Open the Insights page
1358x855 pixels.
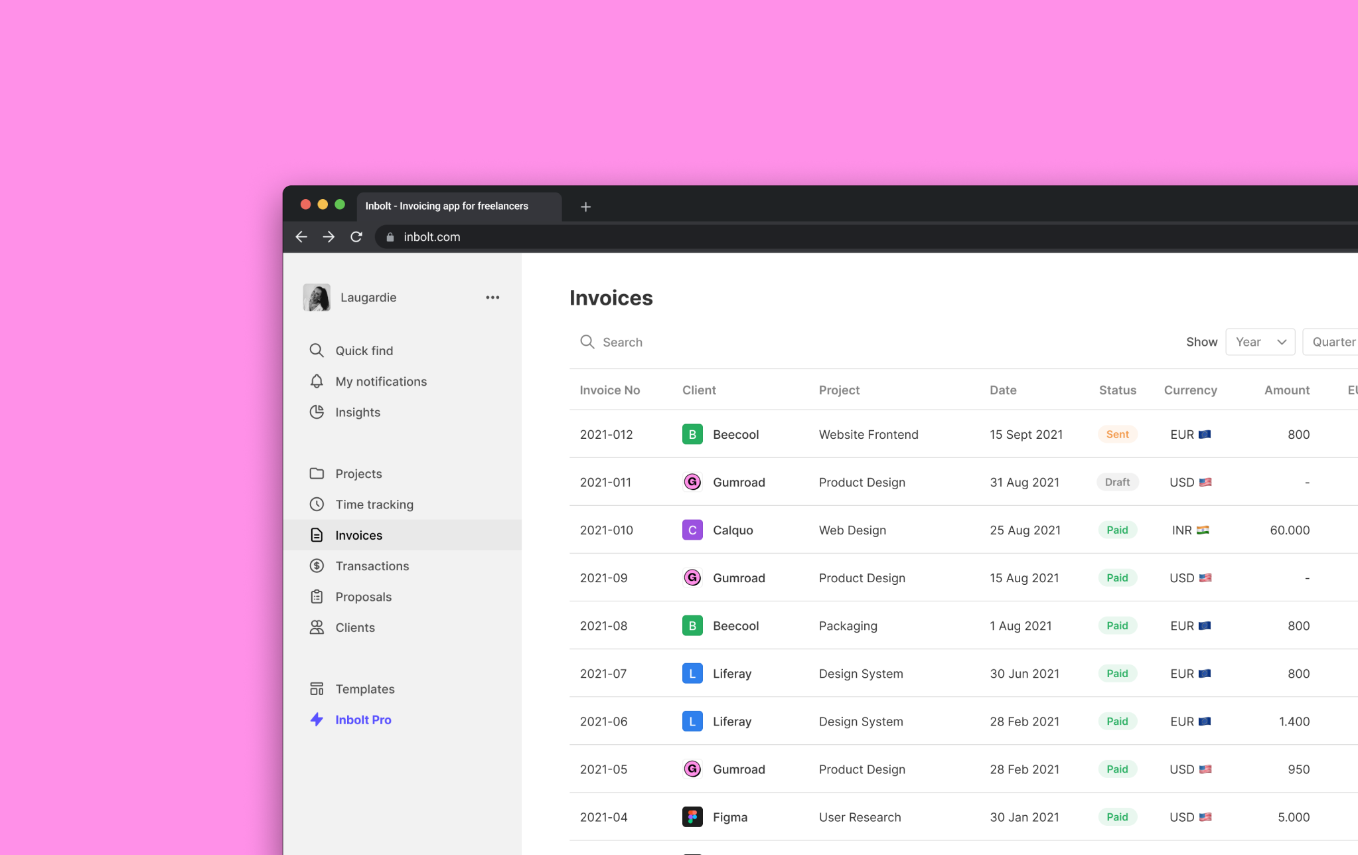(x=402, y=412)
